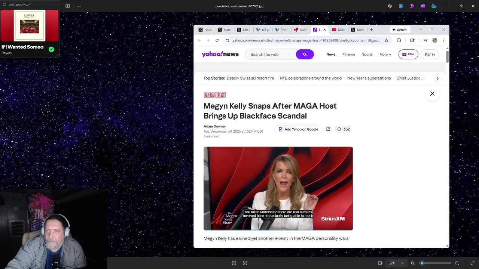479x269 pixels.
Task: Close the article with the X button
Action: coord(432,94)
